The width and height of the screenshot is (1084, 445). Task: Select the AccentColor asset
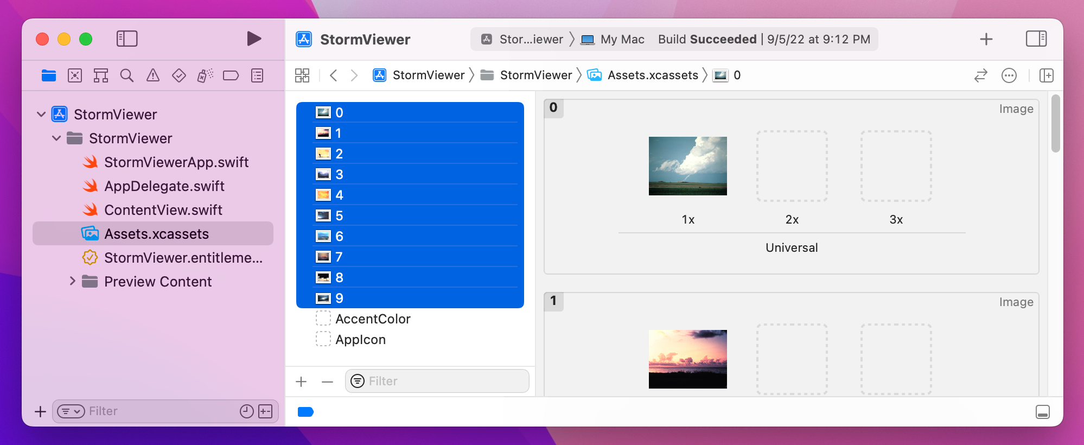pos(410,319)
